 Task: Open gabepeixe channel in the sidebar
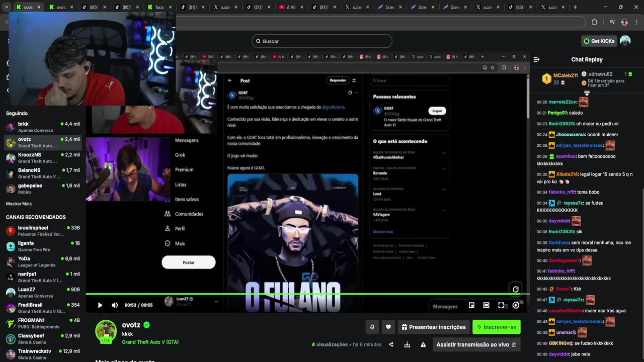(x=43, y=189)
